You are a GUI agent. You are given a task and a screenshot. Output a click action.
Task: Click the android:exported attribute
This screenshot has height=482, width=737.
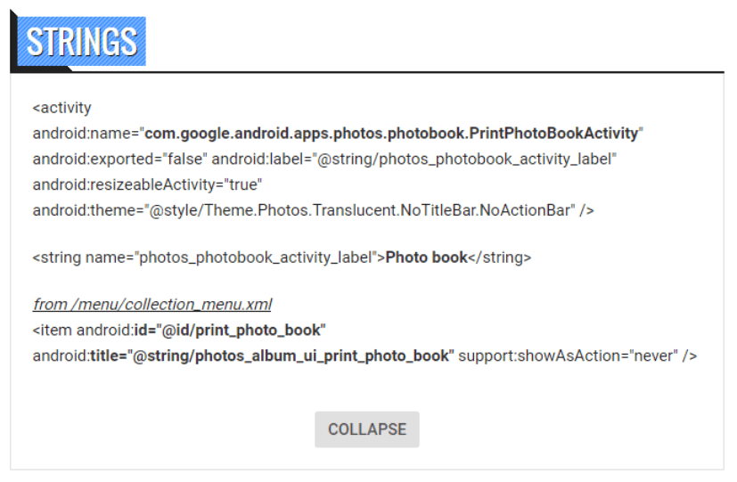coord(87,159)
